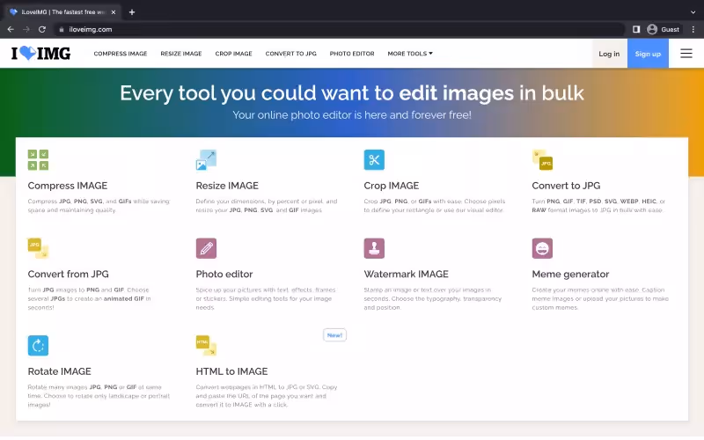Select the Photo editor pencil icon

tap(206, 248)
